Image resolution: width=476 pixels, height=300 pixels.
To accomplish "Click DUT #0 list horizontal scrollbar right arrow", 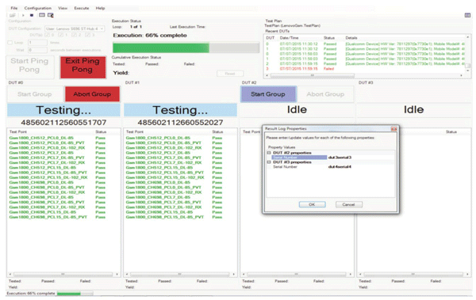I will 117,274.
